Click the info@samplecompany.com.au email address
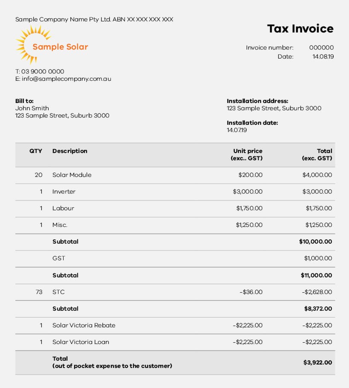Viewport: 349px width, 388px height. click(x=67, y=79)
